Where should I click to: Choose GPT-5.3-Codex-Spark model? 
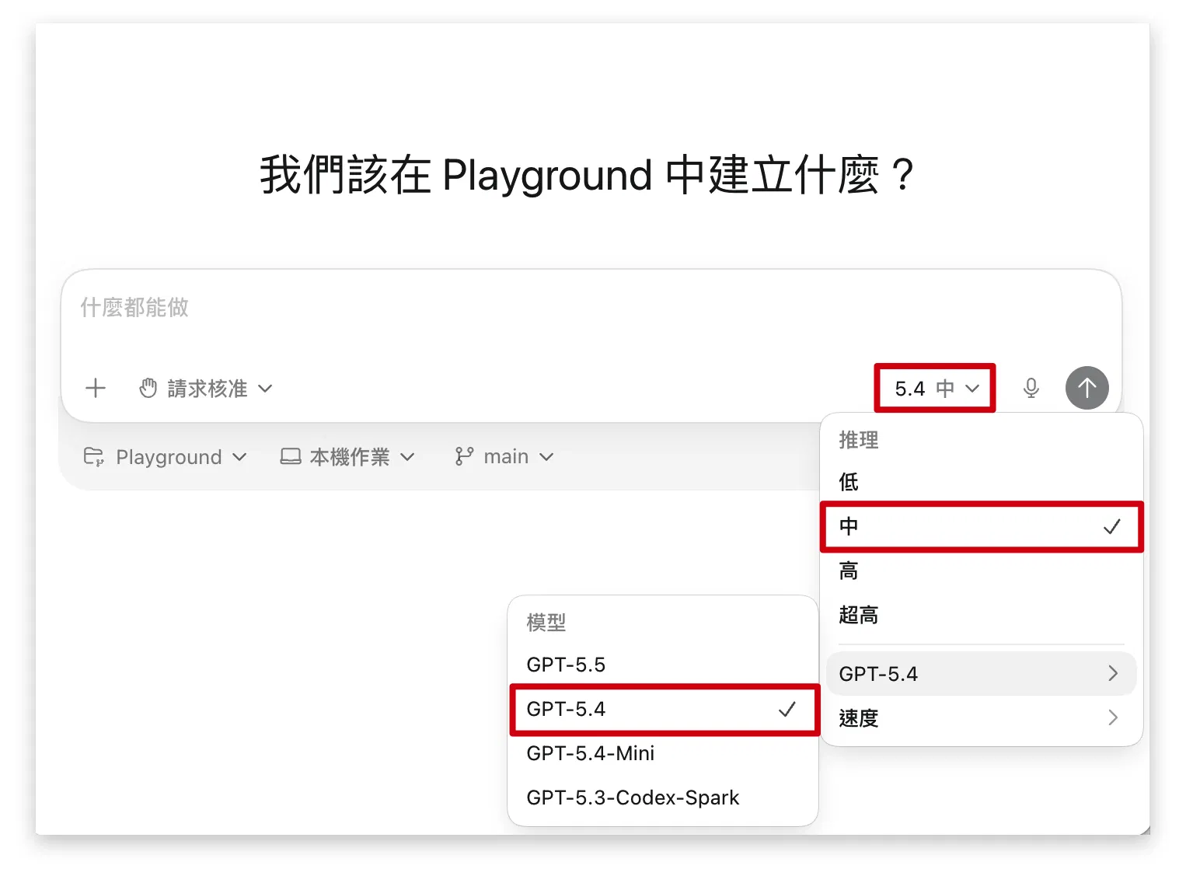663,797
